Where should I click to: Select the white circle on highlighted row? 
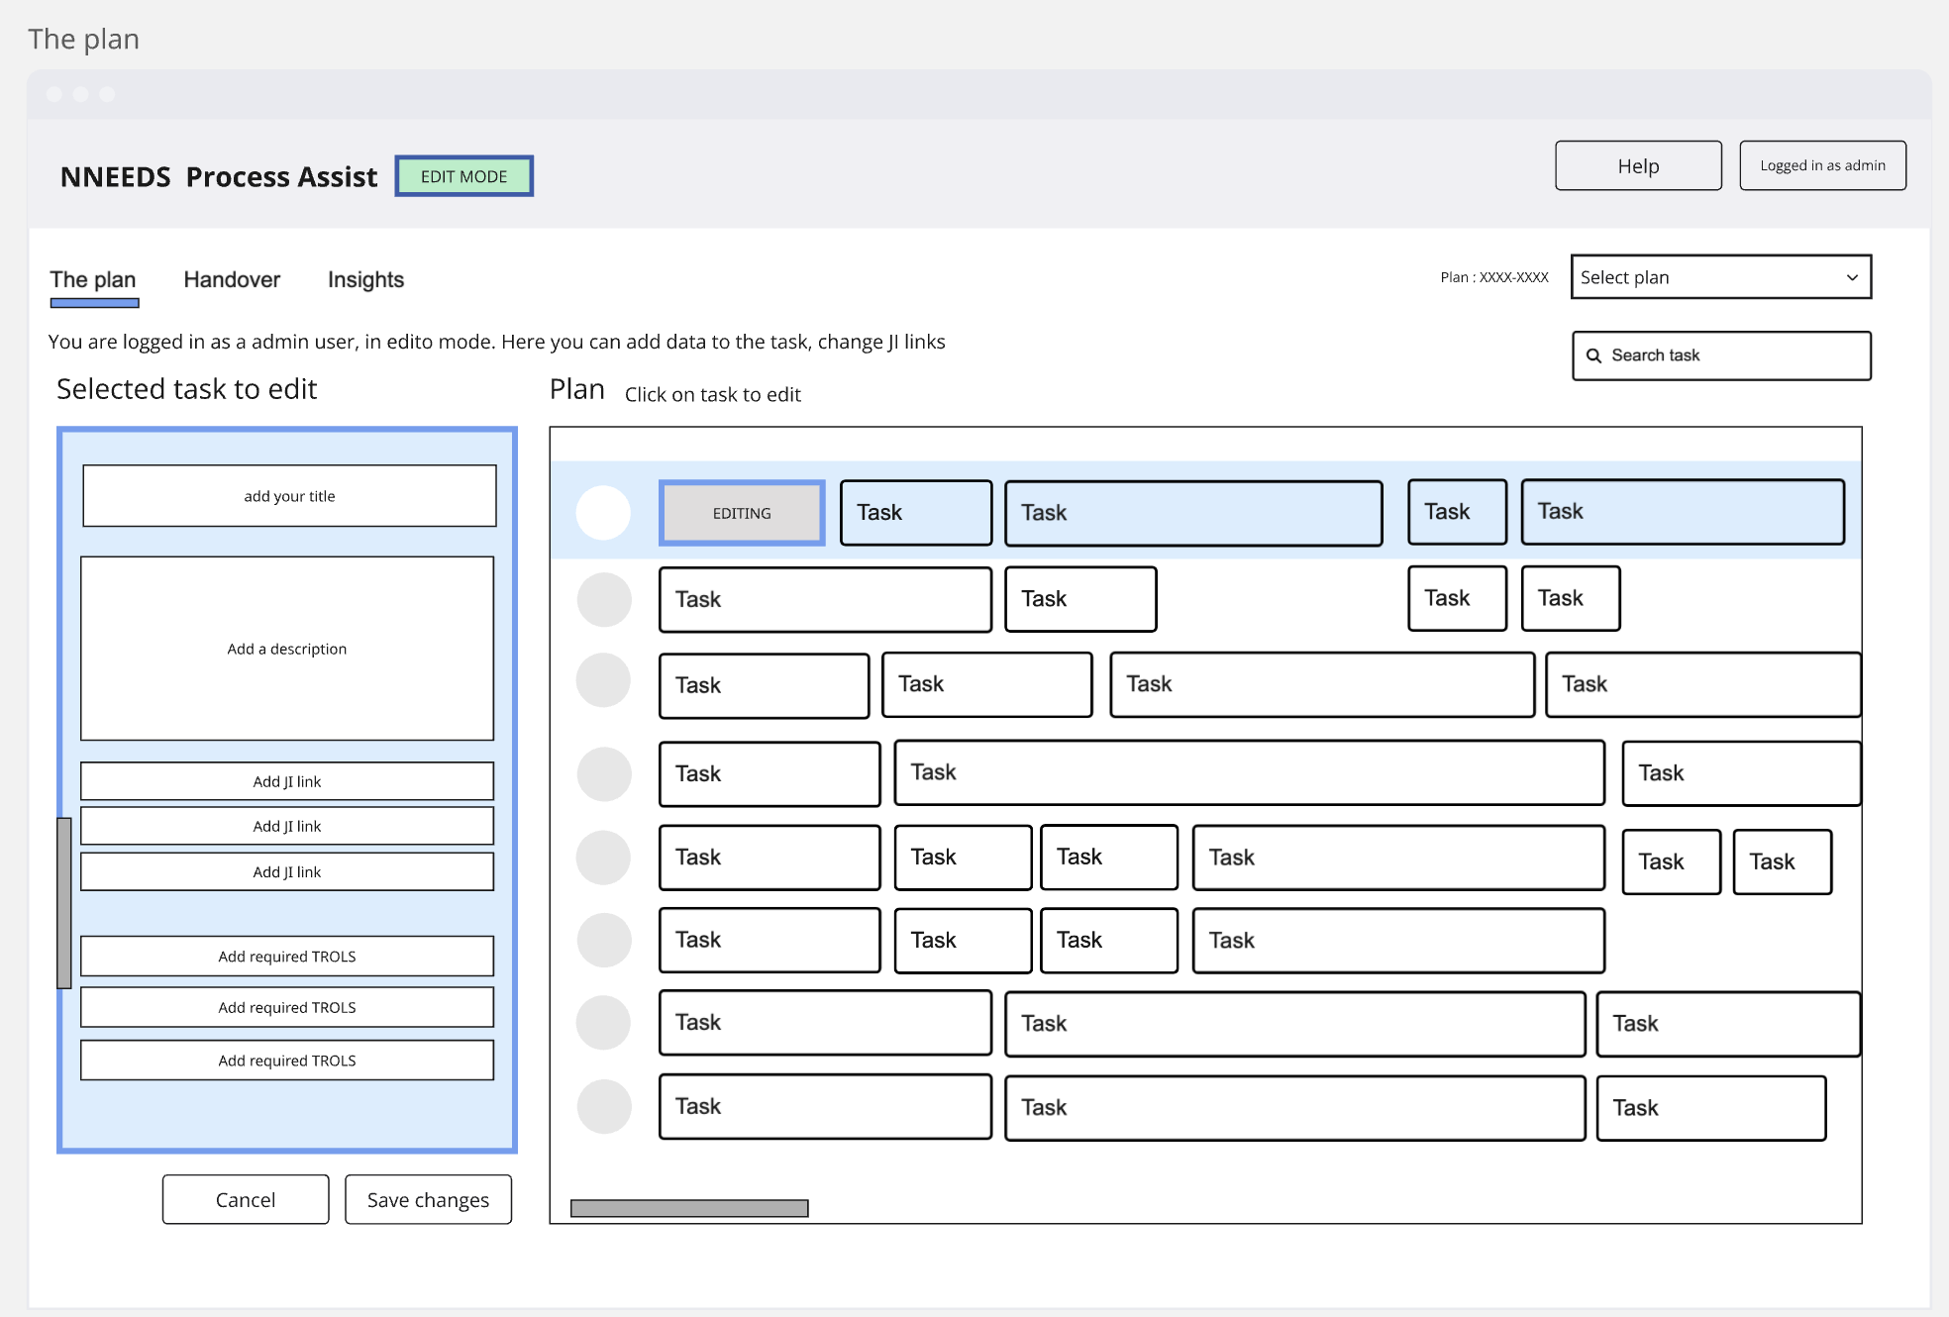coord(603,513)
